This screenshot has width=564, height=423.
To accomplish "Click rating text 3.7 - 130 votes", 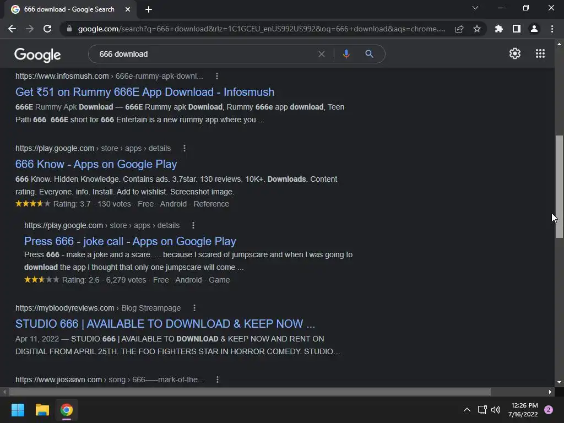I will 92,204.
